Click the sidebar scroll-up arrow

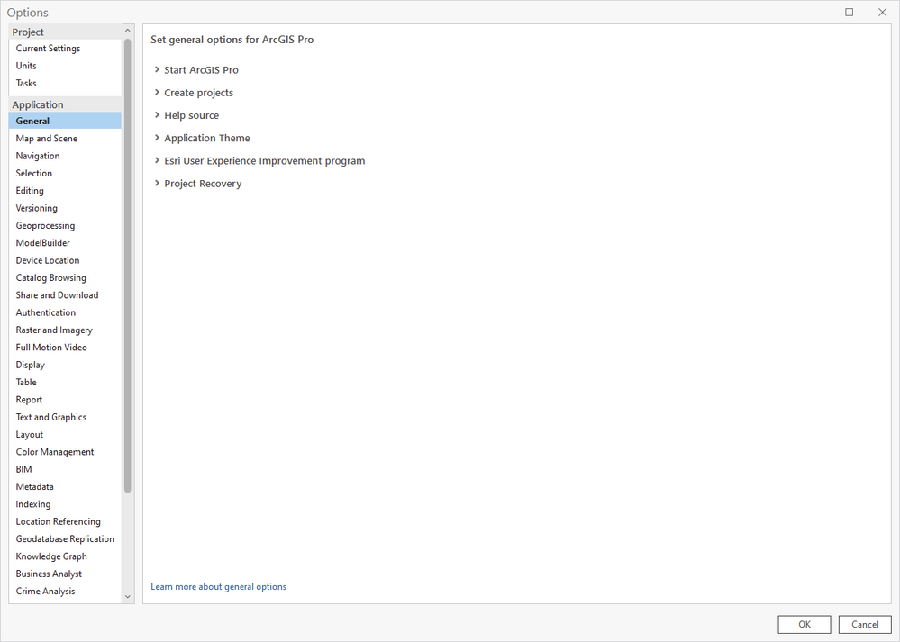coord(127,31)
